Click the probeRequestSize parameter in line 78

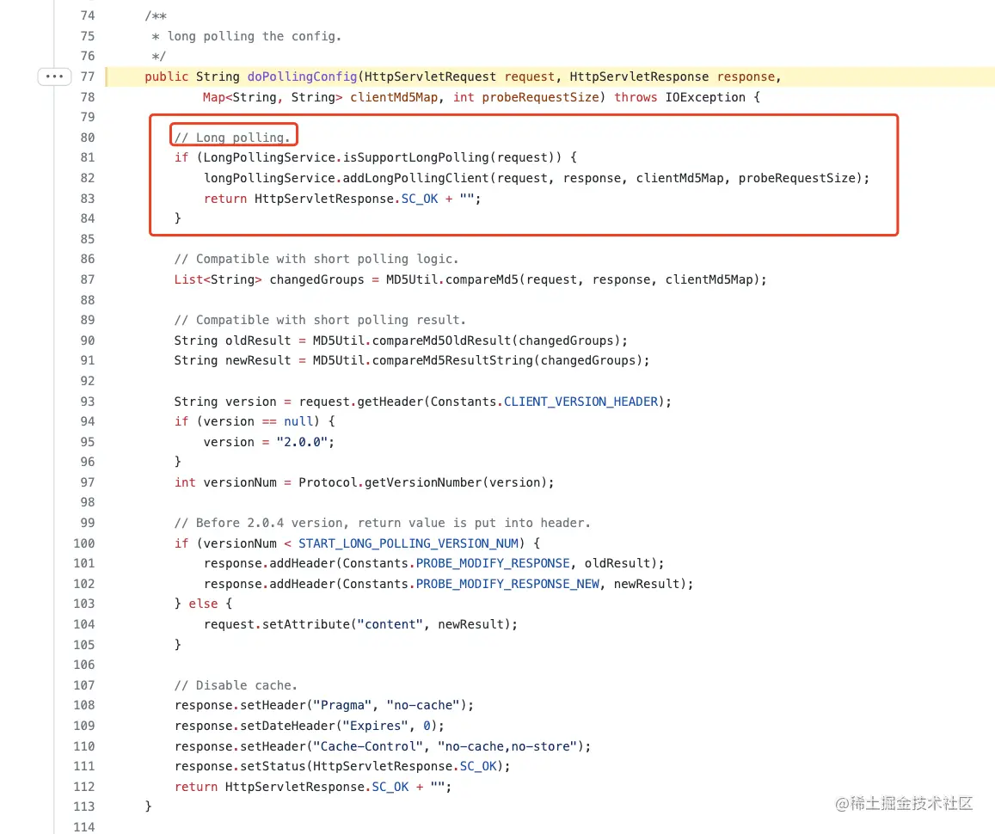tap(540, 97)
